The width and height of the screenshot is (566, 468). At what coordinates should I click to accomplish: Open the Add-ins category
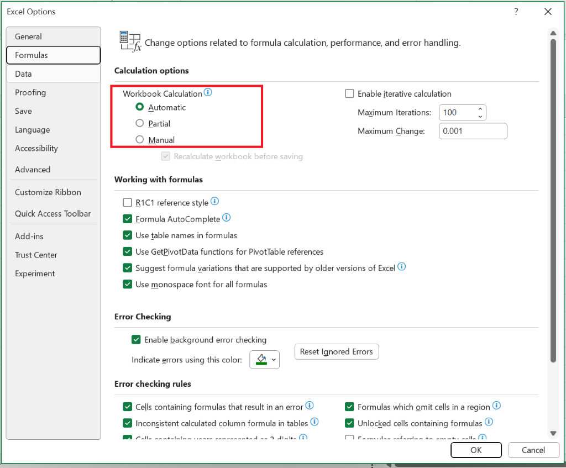click(x=54, y=236)
